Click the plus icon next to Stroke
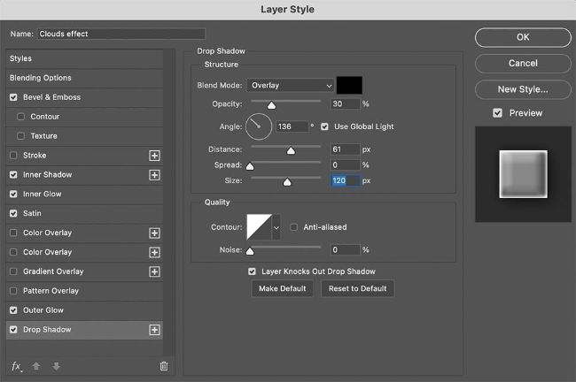 click(154, 156)
